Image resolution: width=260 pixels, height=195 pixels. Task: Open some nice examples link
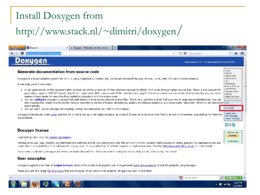(x=144, y=165)
